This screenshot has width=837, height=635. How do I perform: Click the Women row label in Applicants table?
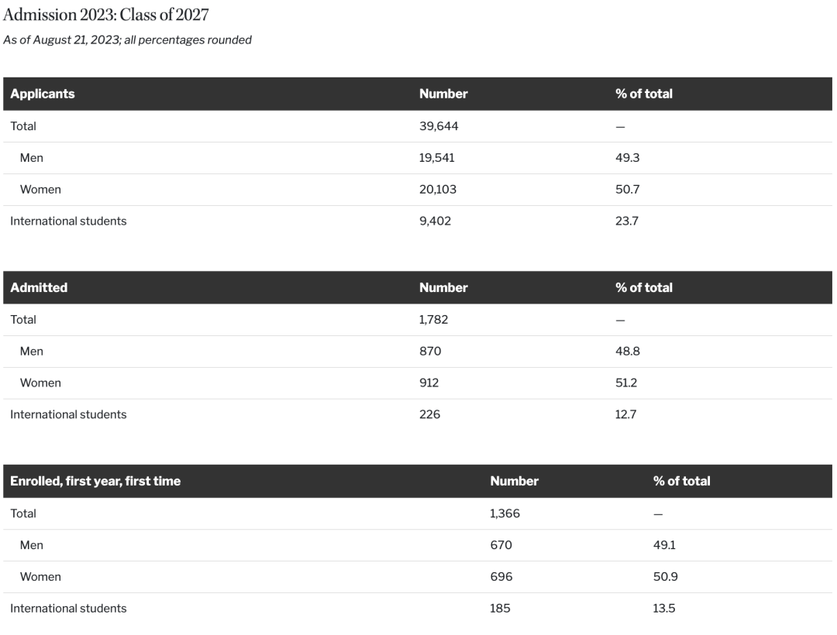(40, 189)
